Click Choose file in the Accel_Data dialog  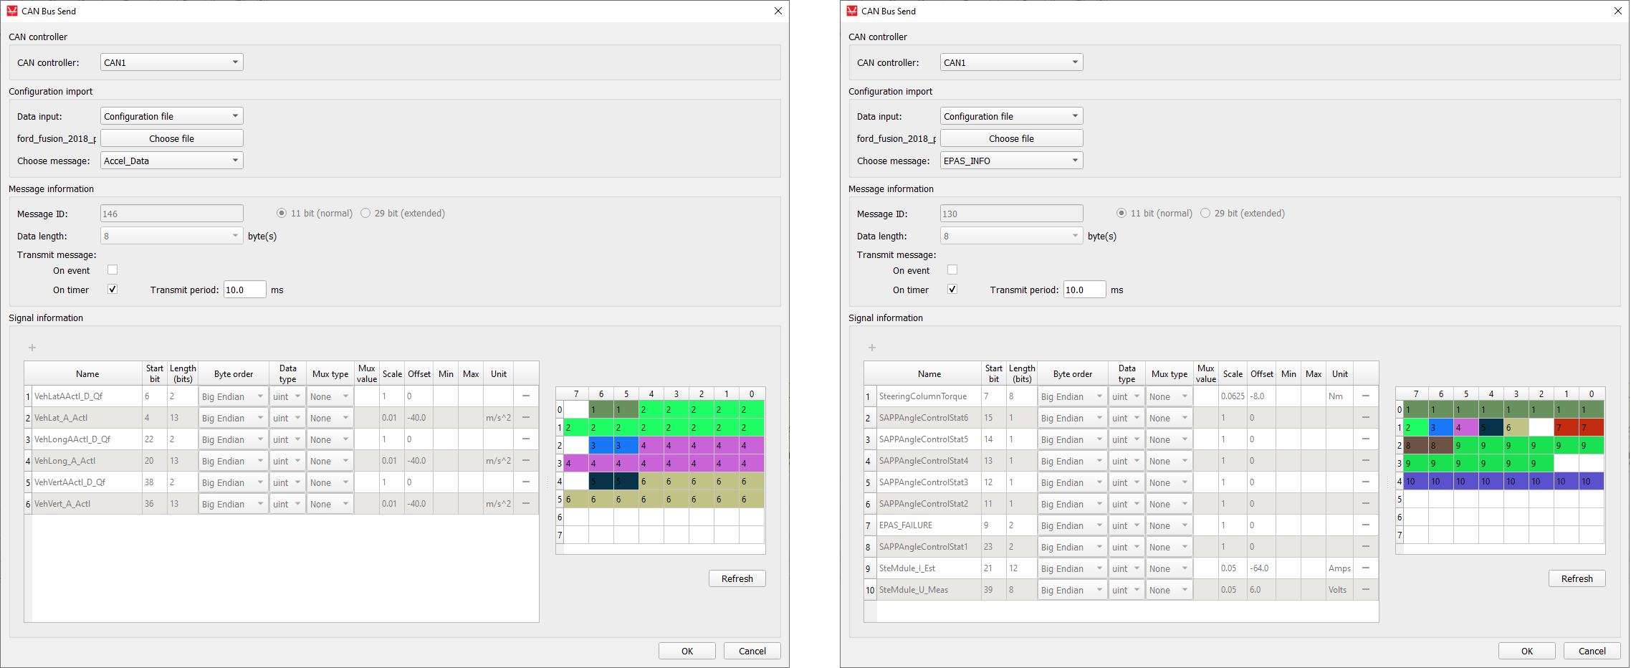point(171,138)
